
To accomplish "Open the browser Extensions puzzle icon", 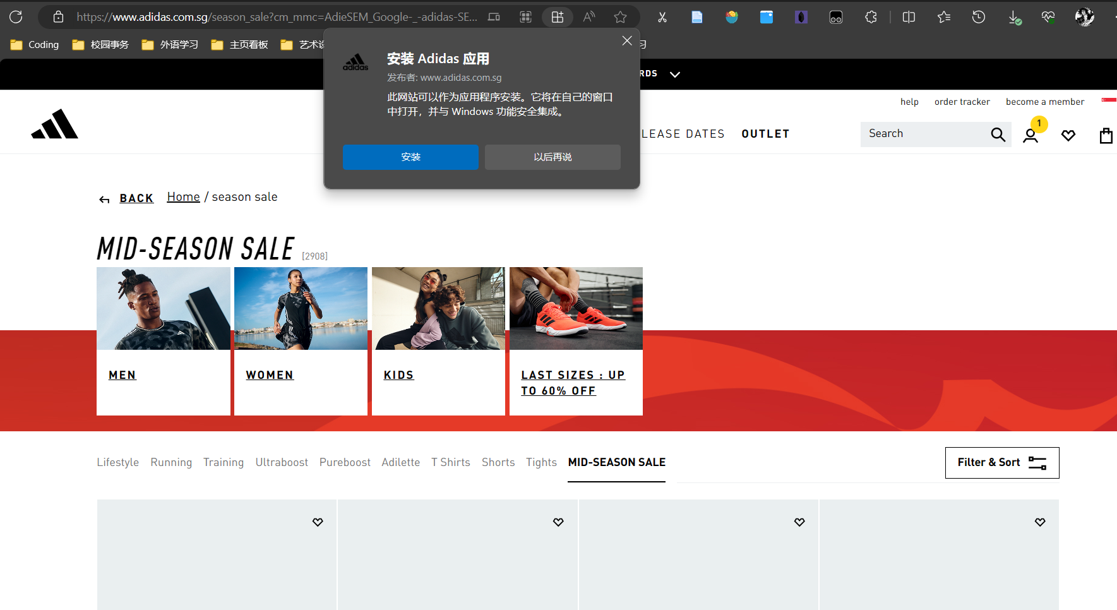I will (x=871, y=17).
